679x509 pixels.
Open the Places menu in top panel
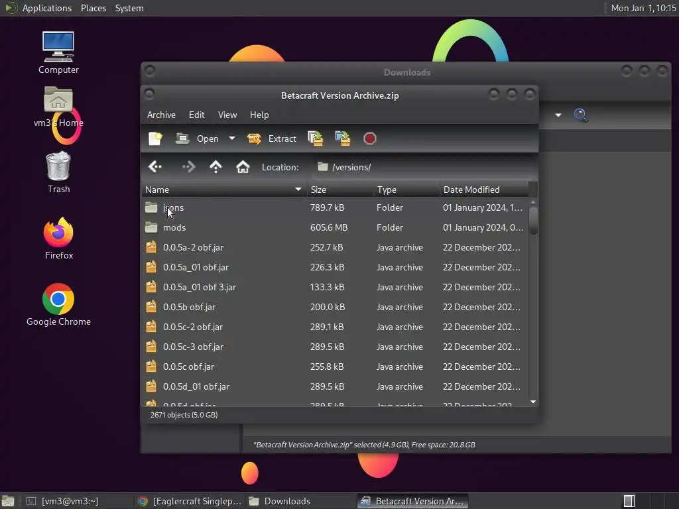(x=93, y=8)
